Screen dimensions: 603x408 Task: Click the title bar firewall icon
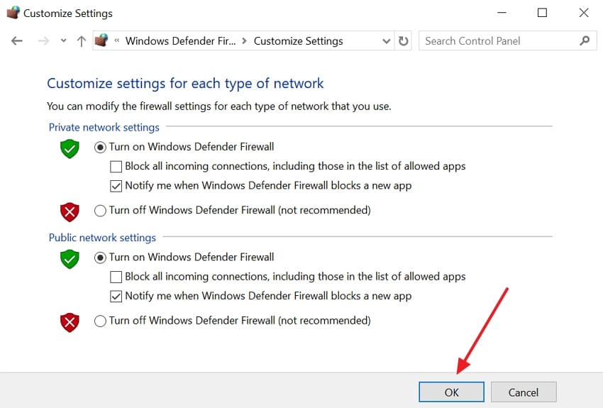point(13,13)
